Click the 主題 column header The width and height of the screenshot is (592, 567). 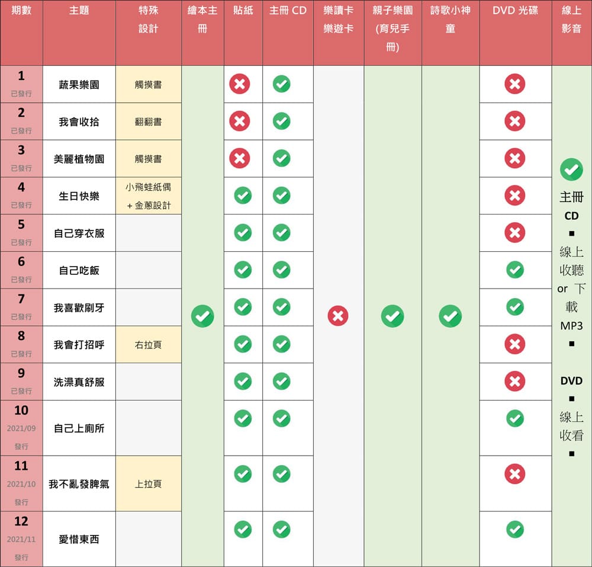pos(79,33)
